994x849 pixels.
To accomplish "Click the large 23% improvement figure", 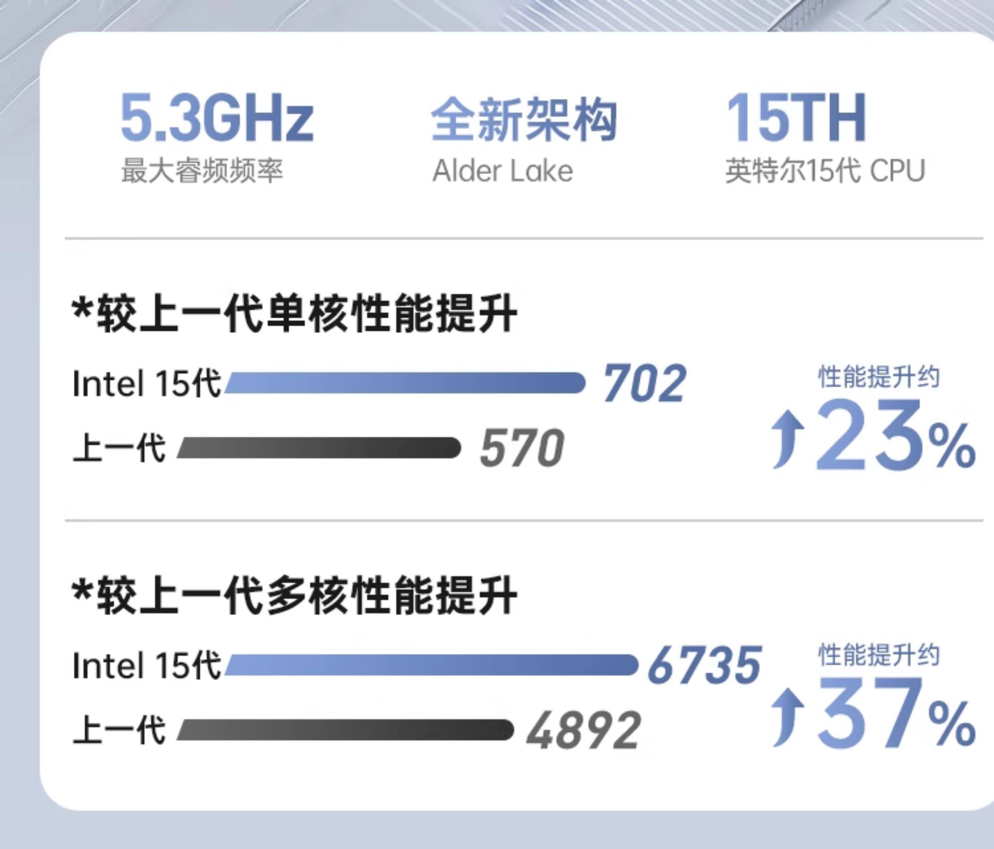I will pyautogui.click(x=895, y=435).
